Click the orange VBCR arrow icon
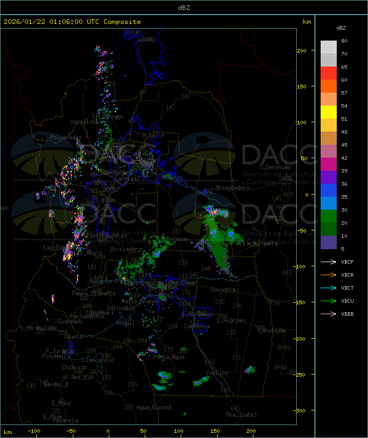 click(x=328, y=275)
